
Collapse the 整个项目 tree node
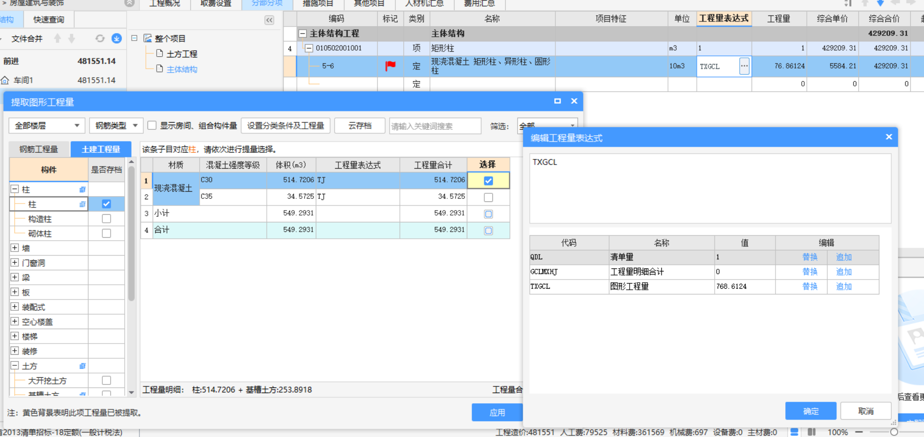134,38
